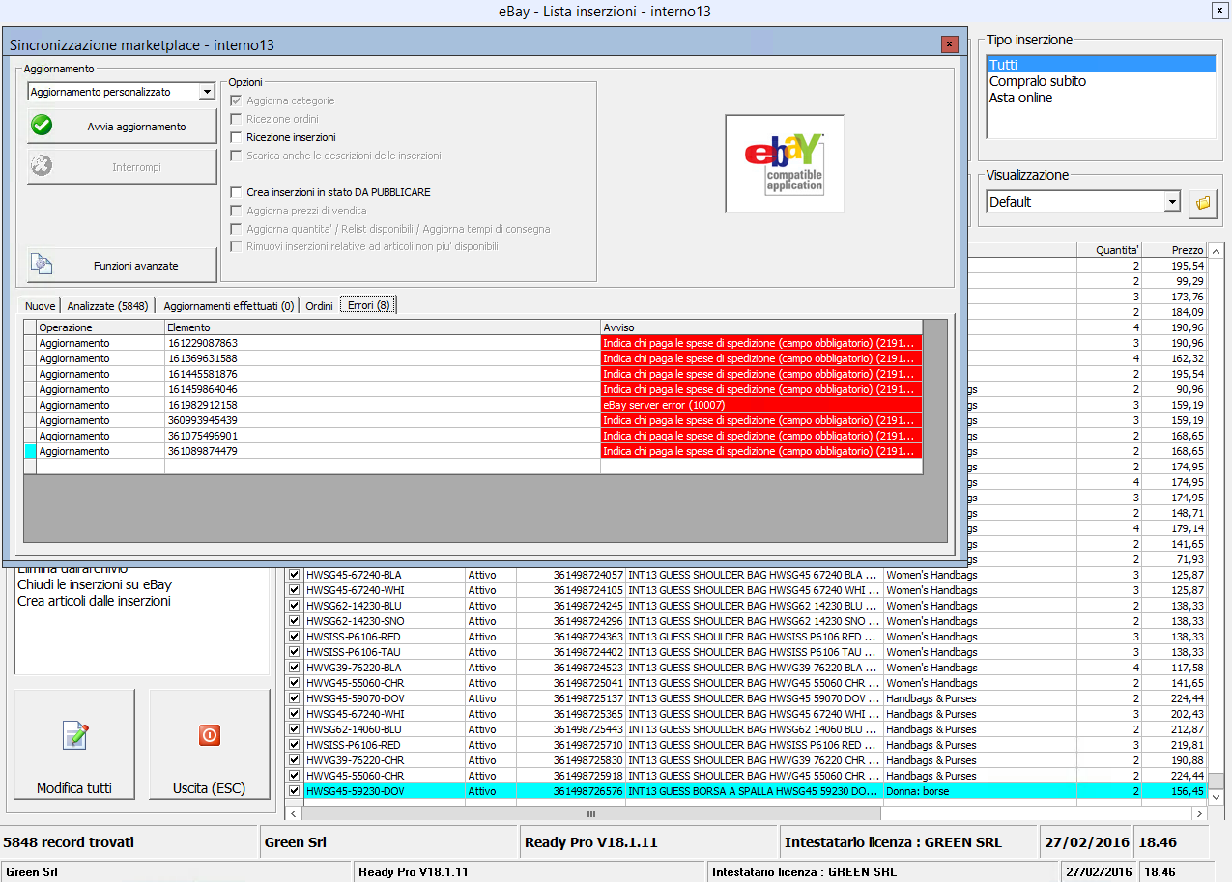Toggle Aggiorna prezzi di vendita checkbox

click(236, 211)
